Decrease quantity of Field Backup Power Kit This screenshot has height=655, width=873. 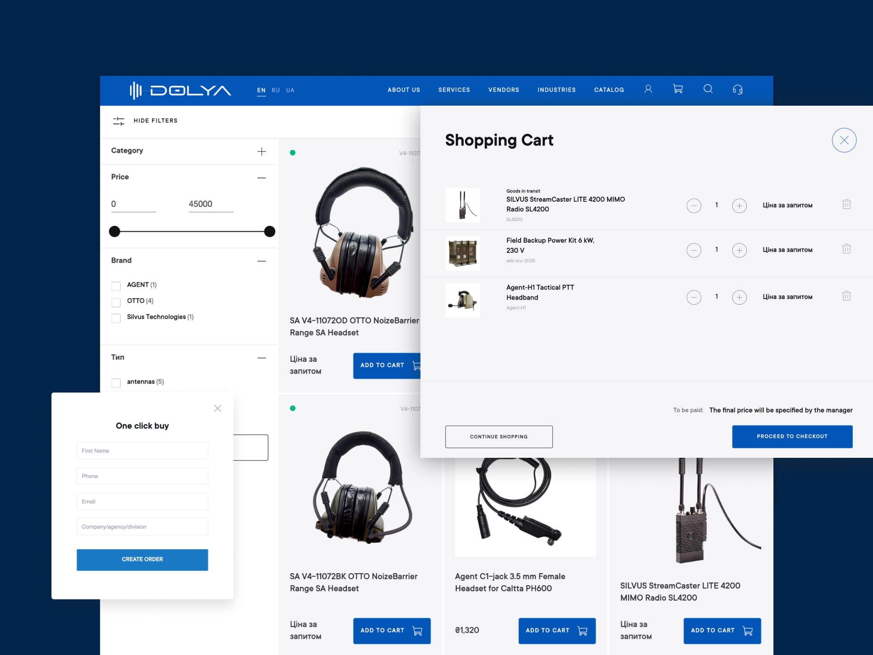[694, 250]
